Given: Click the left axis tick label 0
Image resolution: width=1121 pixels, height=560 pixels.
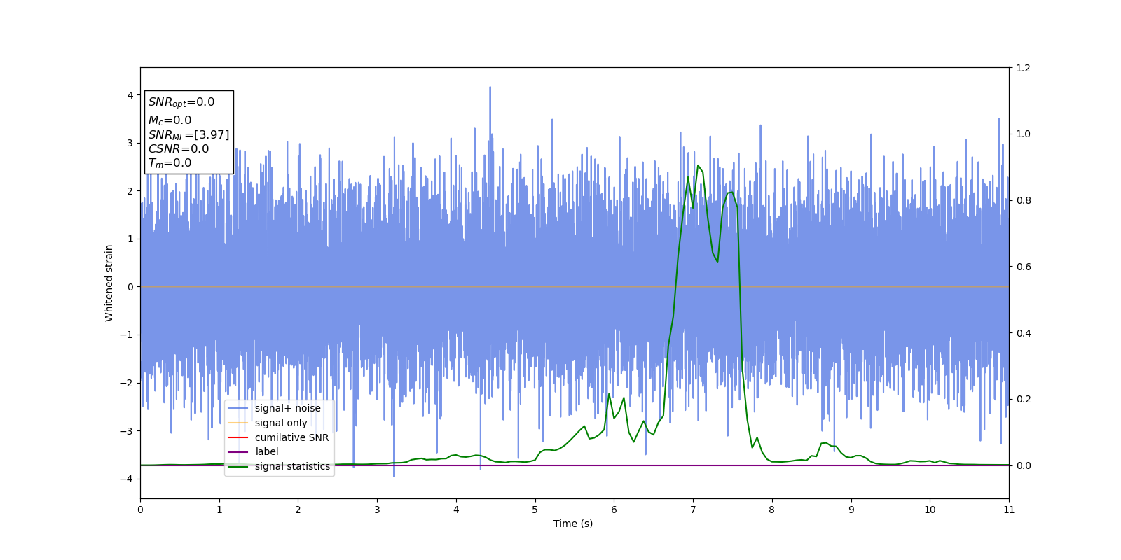Looking at the screenshot, I should [x=130, y=287].
